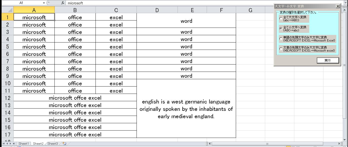Select column G header

(x=250, y=10)
